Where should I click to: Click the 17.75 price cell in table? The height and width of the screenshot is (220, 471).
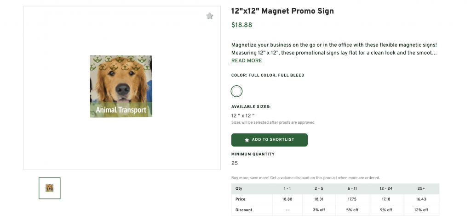[352, 199]
